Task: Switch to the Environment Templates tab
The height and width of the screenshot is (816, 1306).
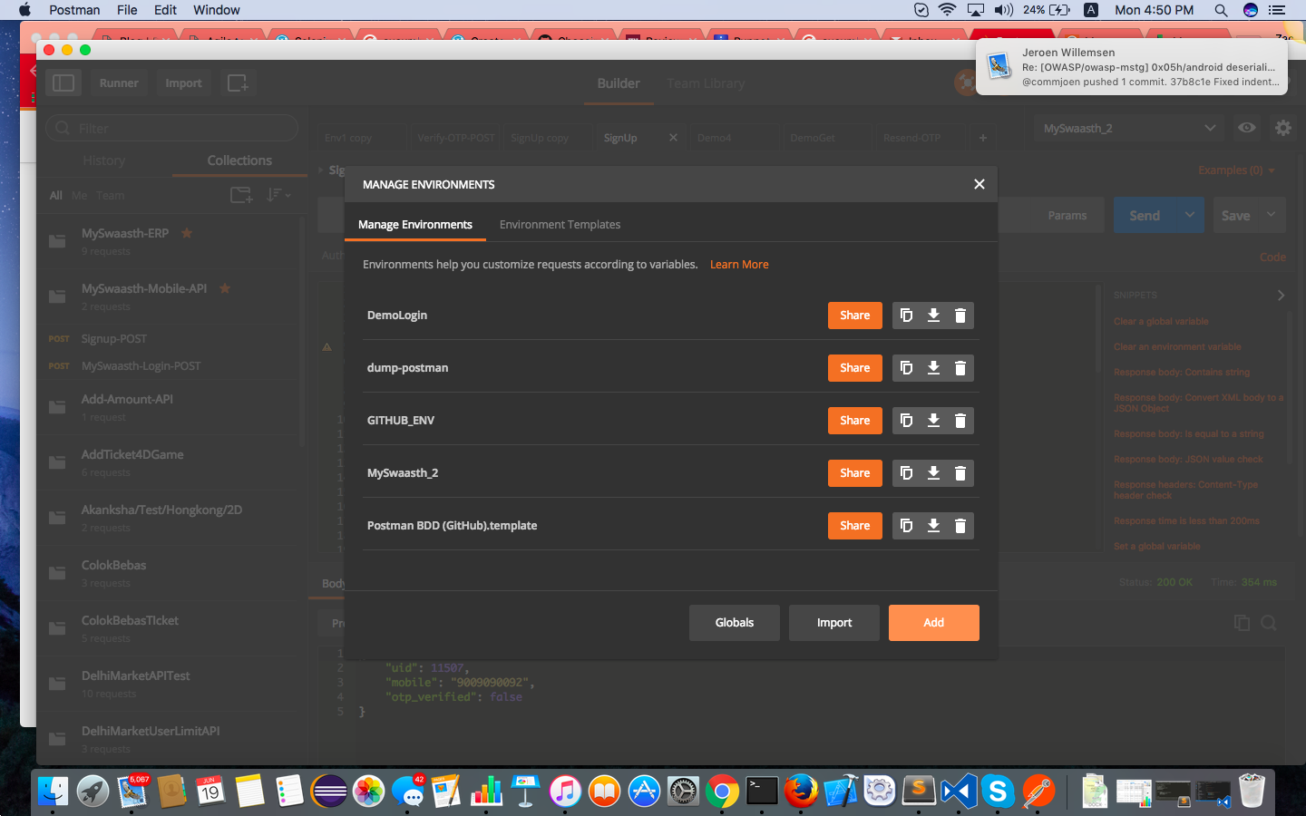Action: pyautogui.click(x=560, y=225)
